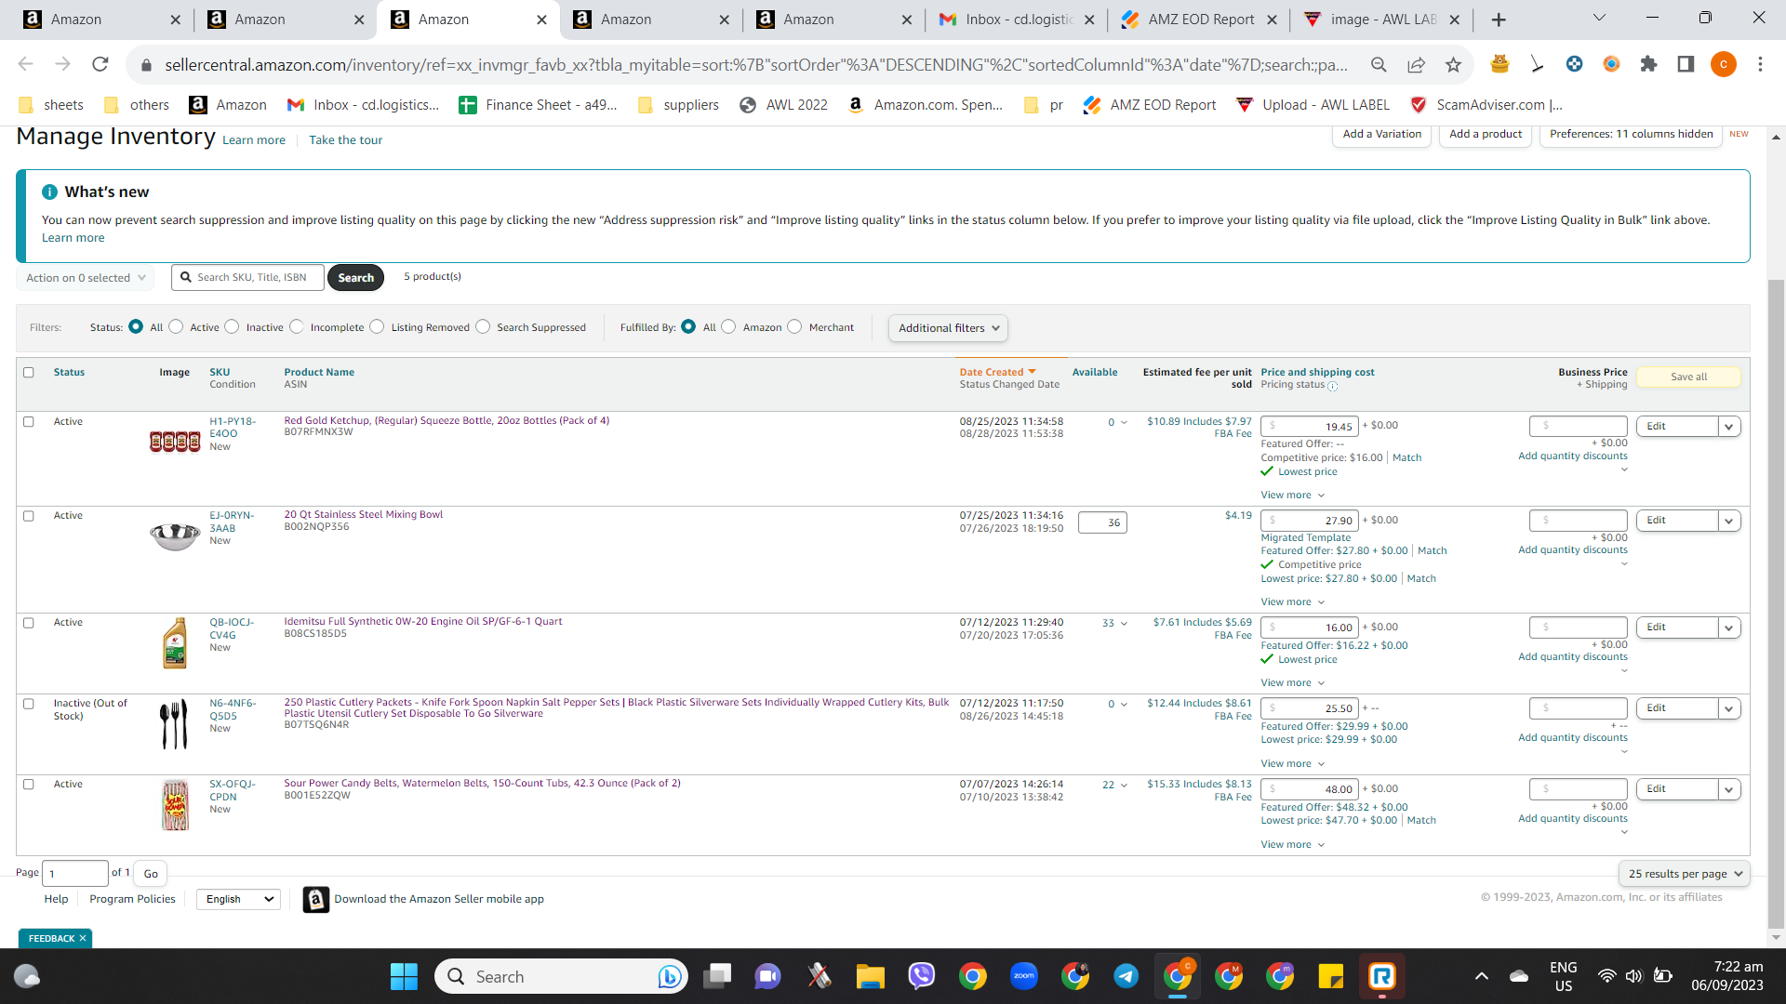Click the ketchup bottles product thumbnail

(x=175, y=442)
